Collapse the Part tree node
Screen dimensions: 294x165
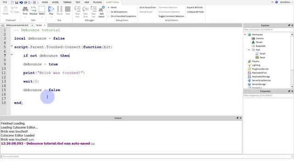(x=249, y=50)
